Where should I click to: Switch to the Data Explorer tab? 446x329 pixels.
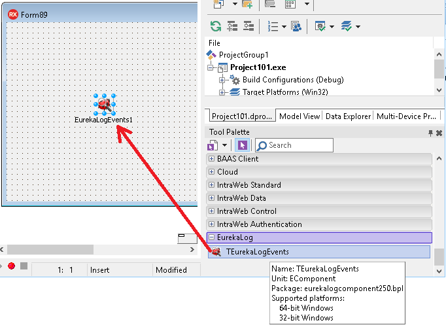coord(348,116)
